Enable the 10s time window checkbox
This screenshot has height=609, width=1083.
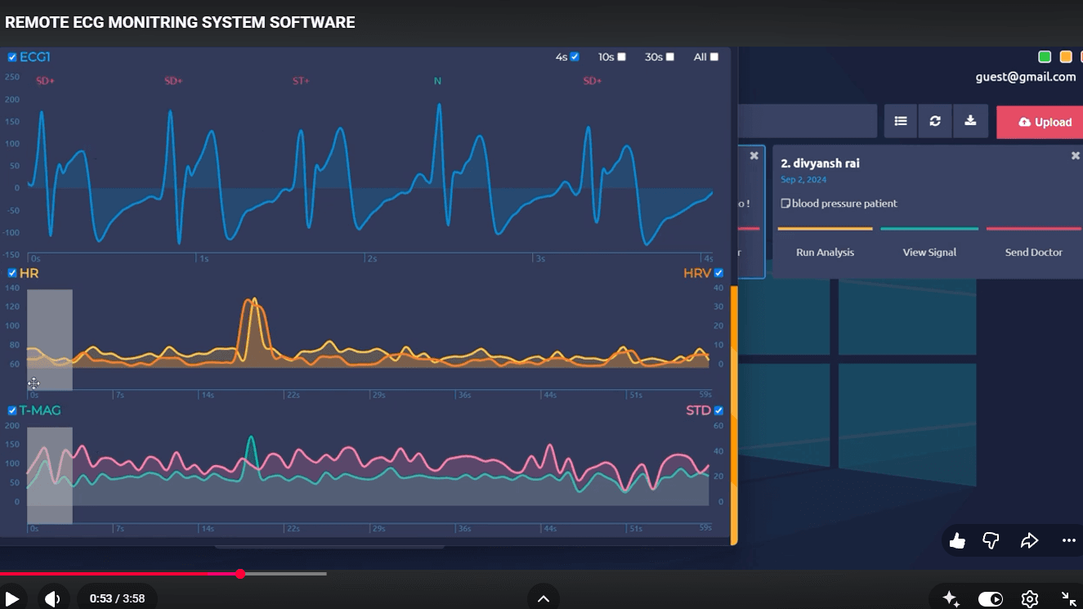[x=621, y=56]
